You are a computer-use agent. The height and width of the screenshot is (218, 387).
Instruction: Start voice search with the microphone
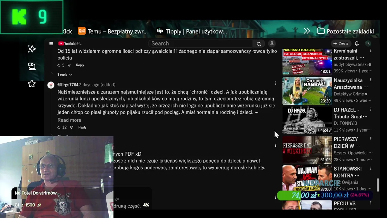pyautogui.click(x=272, y=44)
